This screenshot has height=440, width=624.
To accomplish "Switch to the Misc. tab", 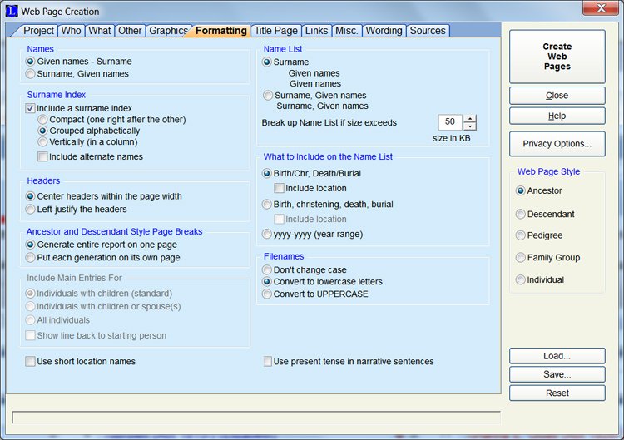I will (347, 31).
